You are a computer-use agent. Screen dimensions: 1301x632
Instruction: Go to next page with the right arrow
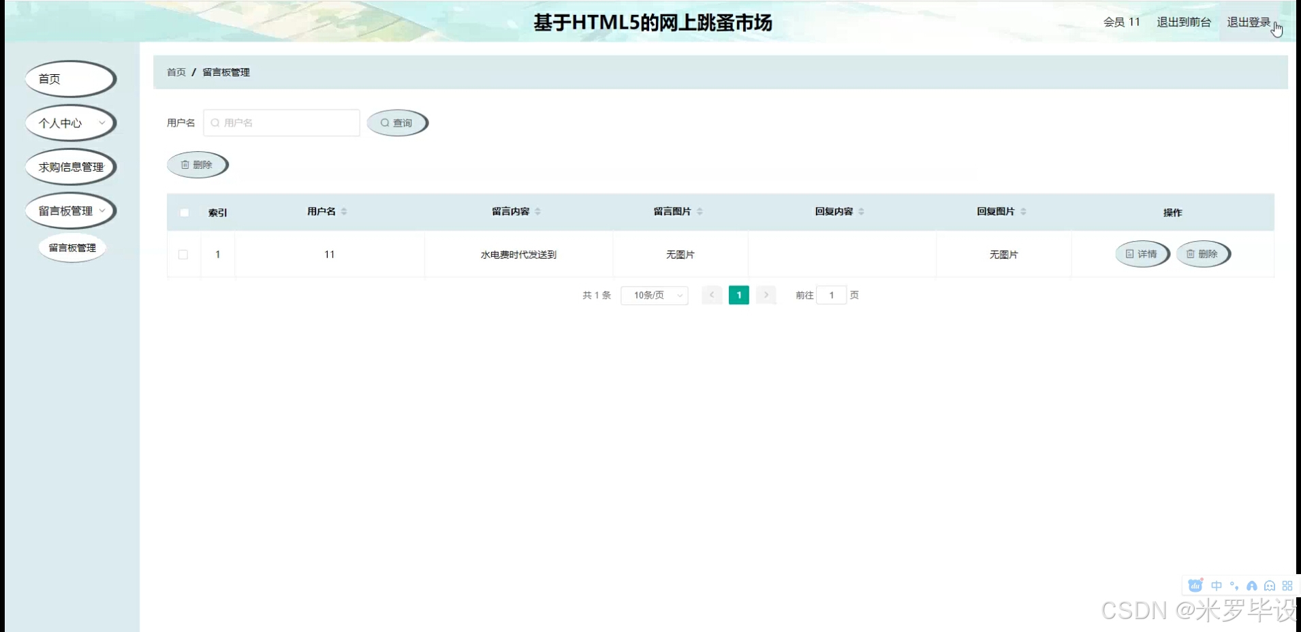[x=766, y=295]
